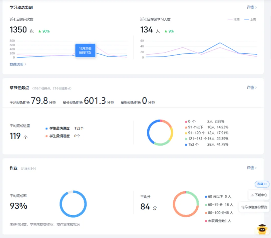Image resolution: width=271 pixels, height=238 pixels.
Task: Toggle the 上周 legend line
Action: [250, 20]
